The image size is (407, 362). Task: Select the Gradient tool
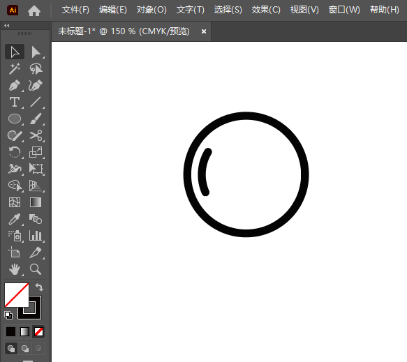[36, 202]
